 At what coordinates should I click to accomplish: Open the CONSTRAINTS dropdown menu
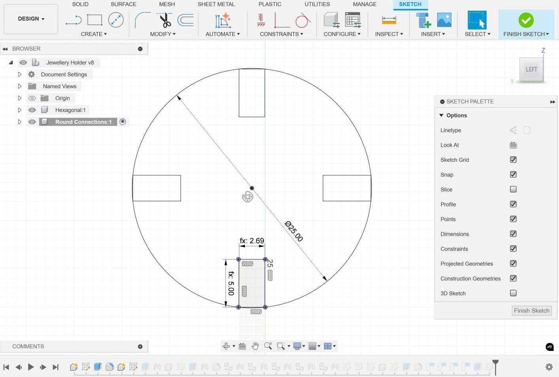(x=281, y=34)
